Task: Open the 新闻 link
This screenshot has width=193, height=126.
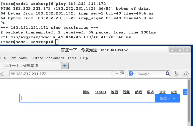Action: click(x=86, y=92)
